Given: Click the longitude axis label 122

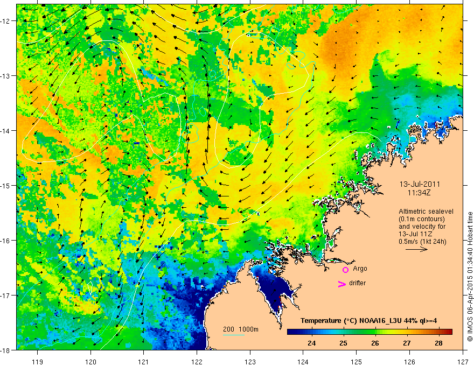Looking at the screenshot, I should [x=197, y=362].
